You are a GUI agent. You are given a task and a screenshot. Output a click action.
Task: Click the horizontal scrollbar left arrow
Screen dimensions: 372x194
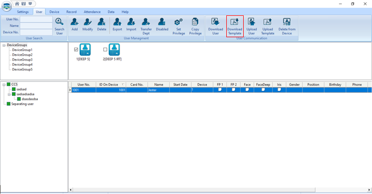coord(71,190)
